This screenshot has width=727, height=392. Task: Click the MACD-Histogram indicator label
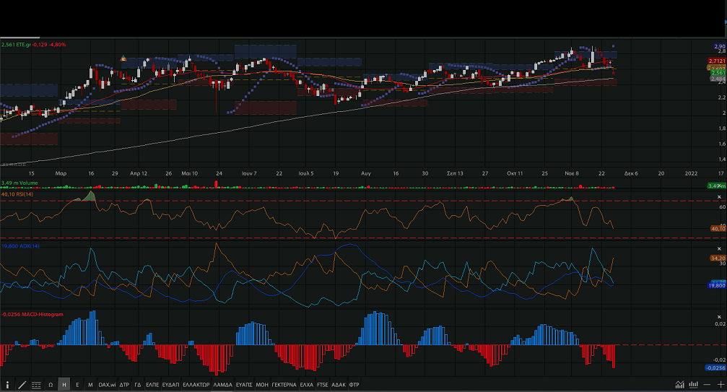click(32, 315)
